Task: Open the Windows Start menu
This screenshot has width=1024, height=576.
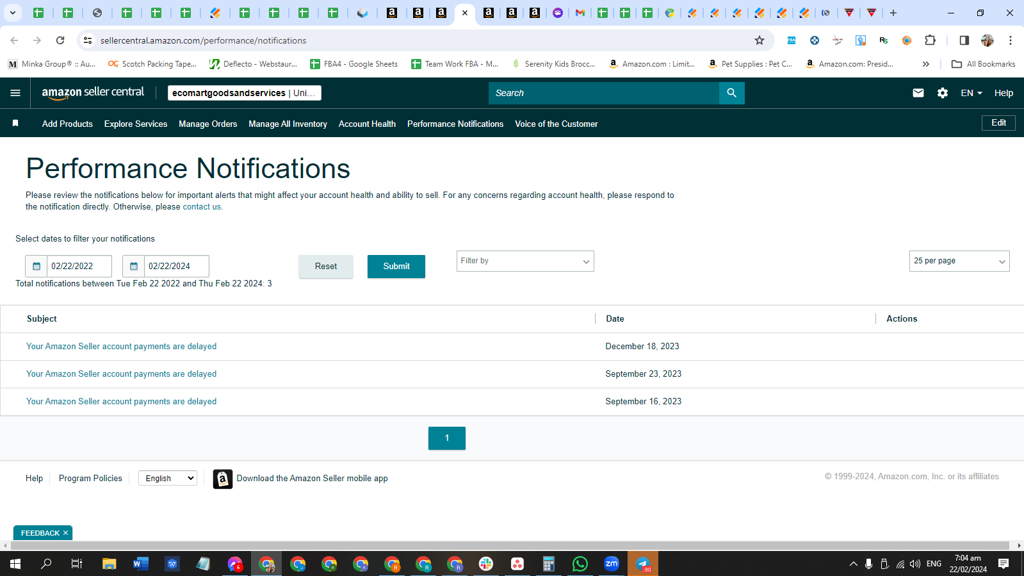Action: pos(15,564)
